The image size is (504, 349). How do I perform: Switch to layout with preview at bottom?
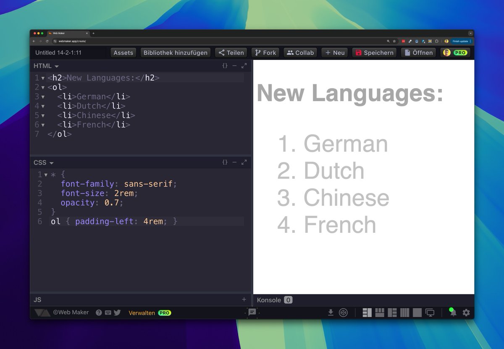pos(380,313)
